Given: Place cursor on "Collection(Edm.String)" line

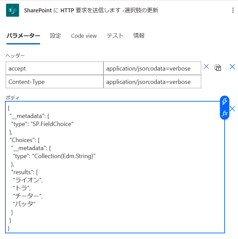Looking at the screenshot, I should click(54, 156).
